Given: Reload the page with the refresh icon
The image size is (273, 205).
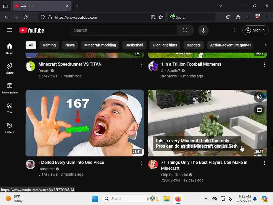Looking at the screenshot, I should [26, 17].
